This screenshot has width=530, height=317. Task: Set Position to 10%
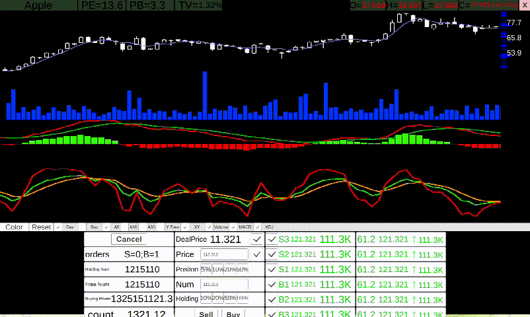(218, 269)
